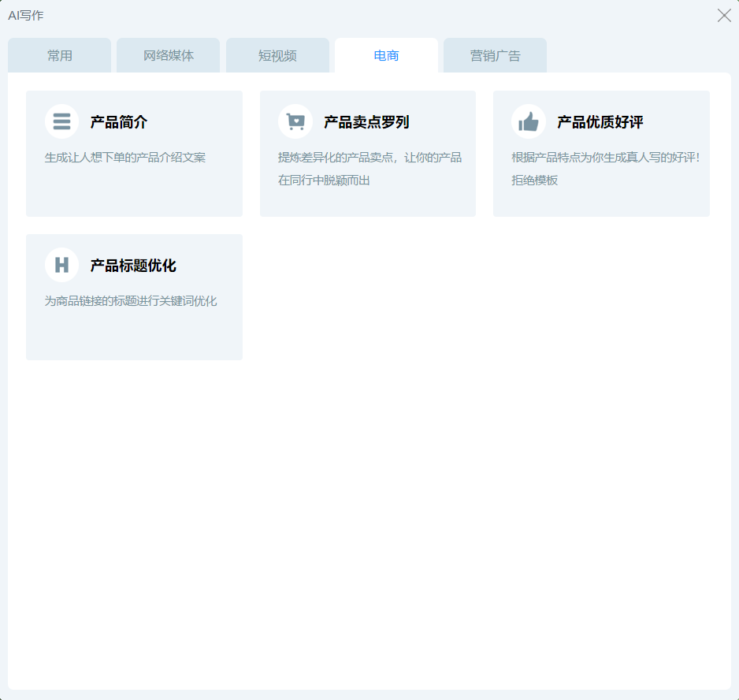Click the H icon for 产品标题优化
Screen dimensions: 739x700
pyautogui.click(x=61, y=265)
